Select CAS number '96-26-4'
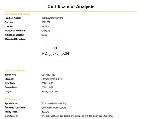Screen dimensions: 142x119 point(45,27)
